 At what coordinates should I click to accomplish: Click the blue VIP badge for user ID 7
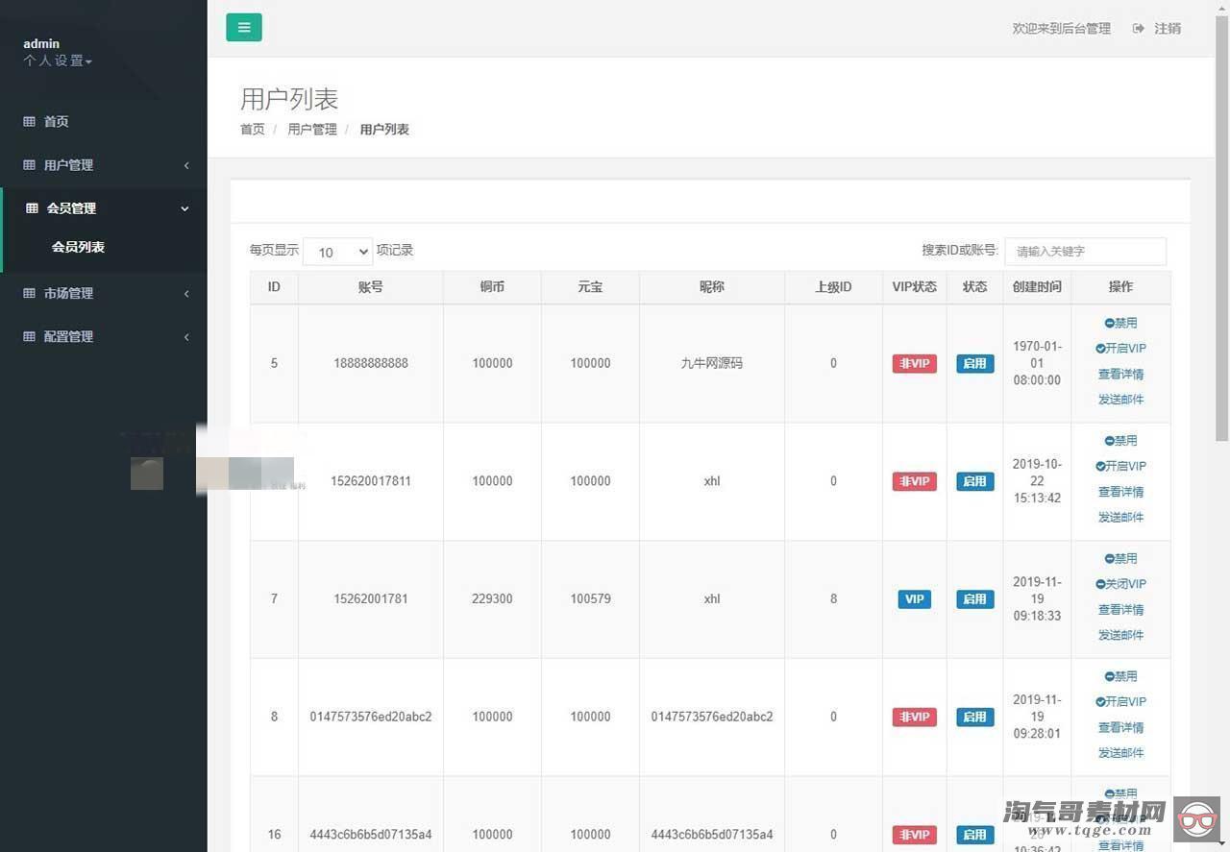pos(914,599)
